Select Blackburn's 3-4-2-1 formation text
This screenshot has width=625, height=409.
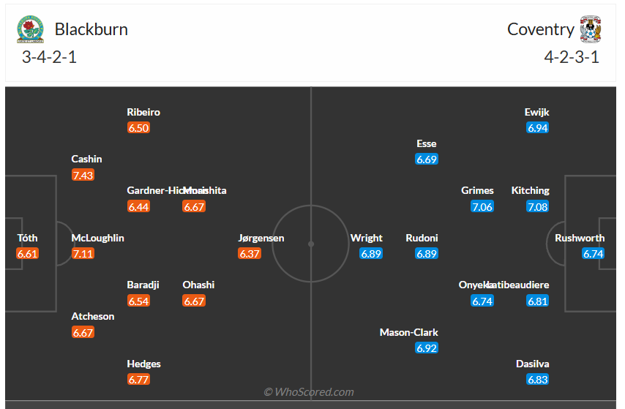[x=49, y=58]
